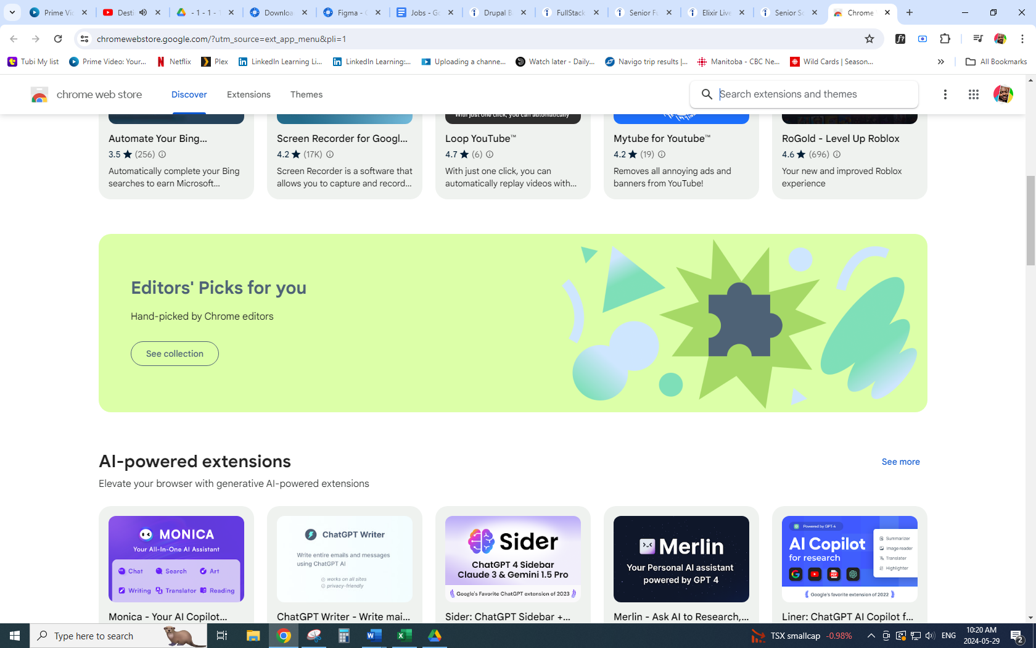The width and height of the screenshot is (1036, 648).
Task: Click the See collection button
Action: point(175,354)
